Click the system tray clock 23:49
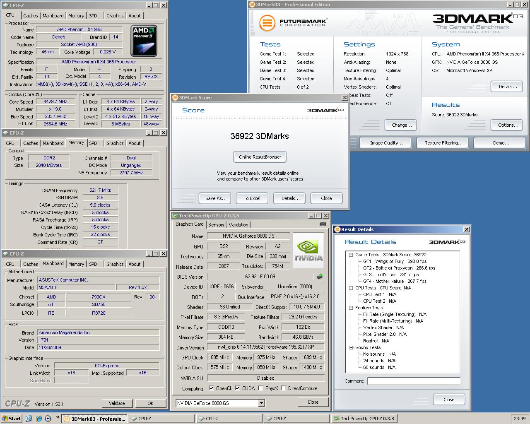 (x=519, y=419)
